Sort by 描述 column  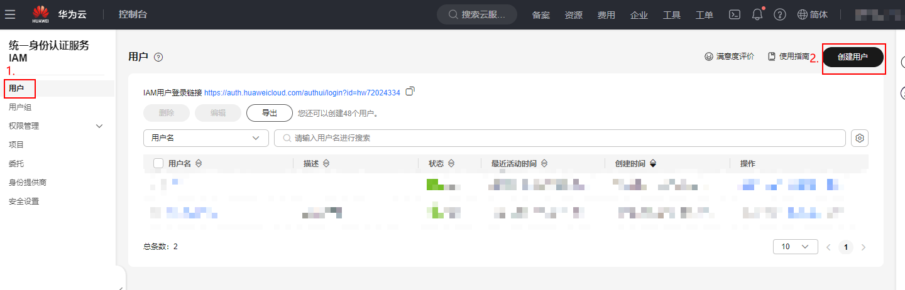(326, 163)
